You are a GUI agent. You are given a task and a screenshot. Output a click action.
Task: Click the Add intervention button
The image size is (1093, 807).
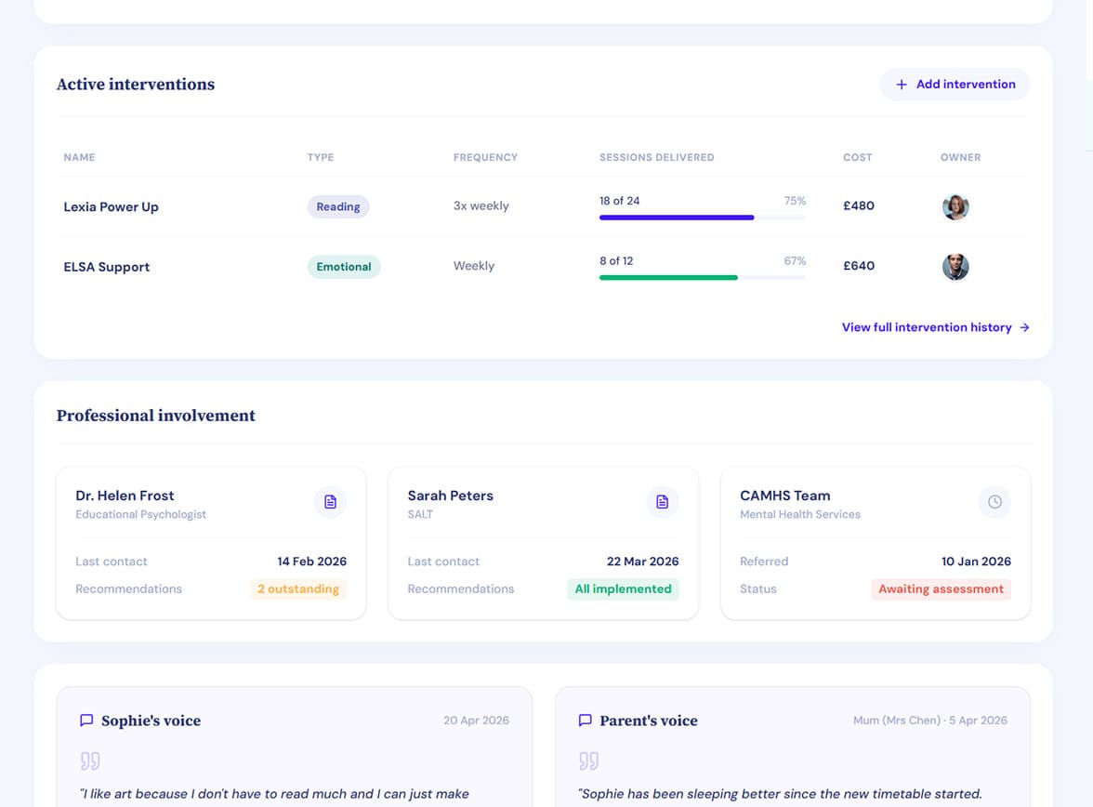point(955,85)
